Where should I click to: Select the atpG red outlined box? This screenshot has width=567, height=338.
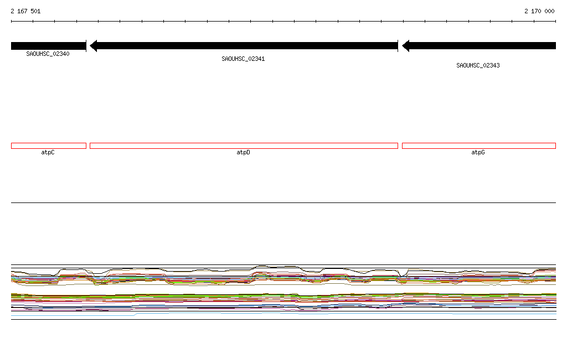pyautogui.click(x=479, y=146)
